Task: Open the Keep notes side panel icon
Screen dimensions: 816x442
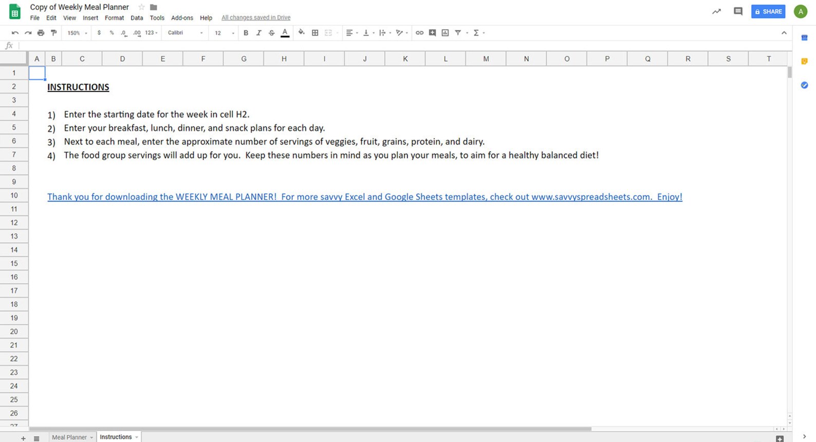Action: point(804,61)
